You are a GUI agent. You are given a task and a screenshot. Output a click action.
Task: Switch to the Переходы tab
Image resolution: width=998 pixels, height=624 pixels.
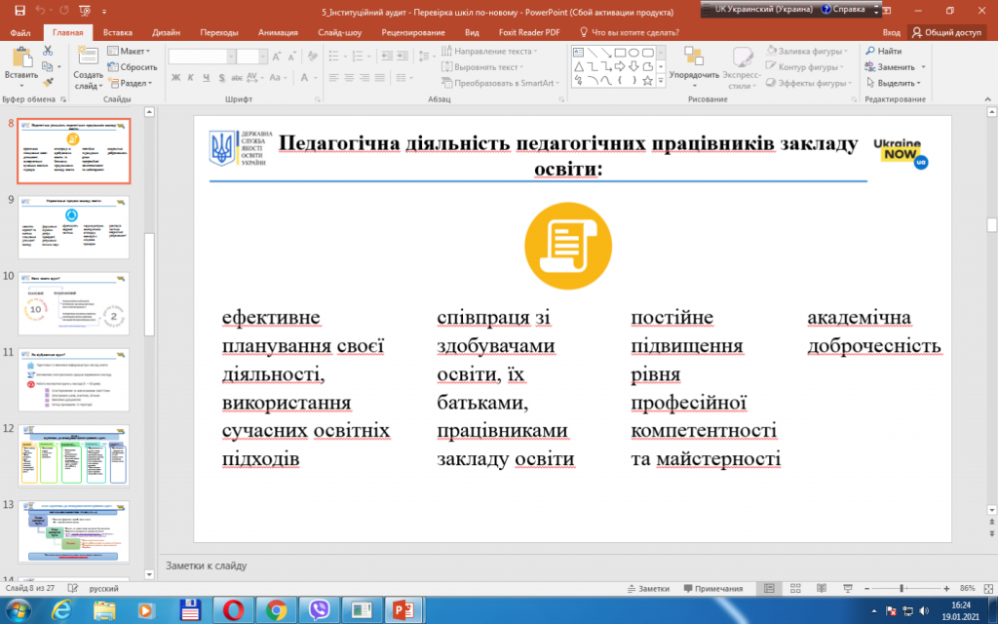click(x=219, y=32)
